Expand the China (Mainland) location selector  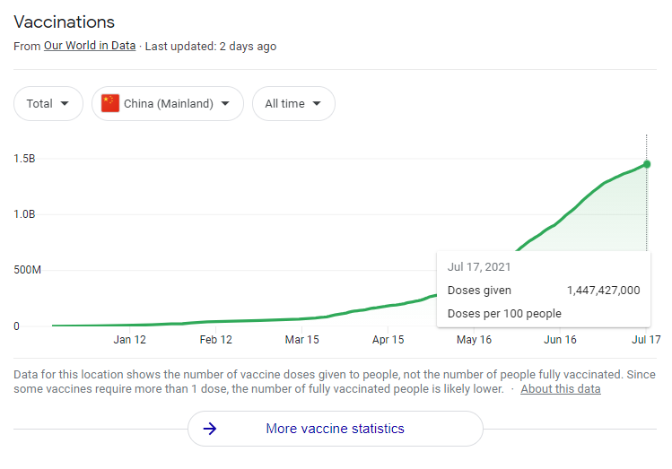tap(168, 104)
